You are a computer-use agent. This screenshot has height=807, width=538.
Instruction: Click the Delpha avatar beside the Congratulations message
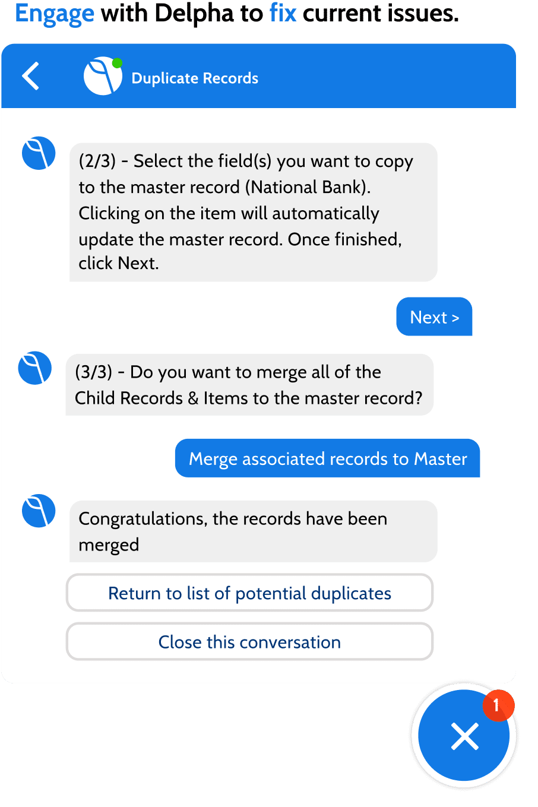(39, 511)
